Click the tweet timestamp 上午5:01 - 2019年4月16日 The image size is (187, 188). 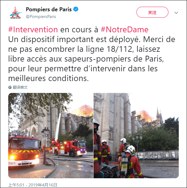(x=33, y=185)
